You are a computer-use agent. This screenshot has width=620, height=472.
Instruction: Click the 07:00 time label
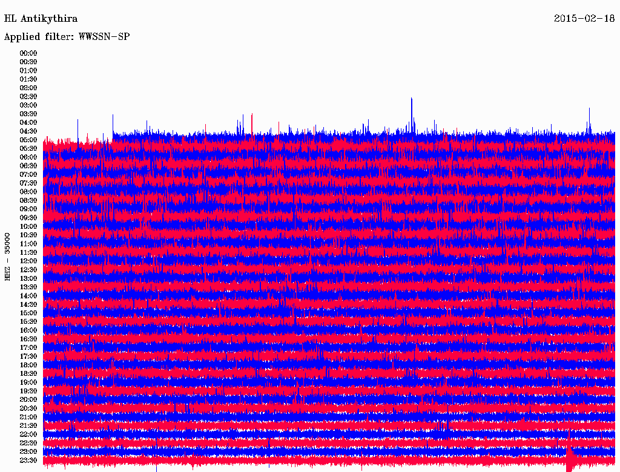[28, 174]
